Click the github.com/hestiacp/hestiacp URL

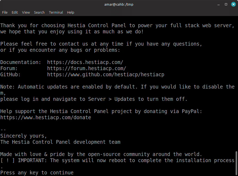point(106,75)
